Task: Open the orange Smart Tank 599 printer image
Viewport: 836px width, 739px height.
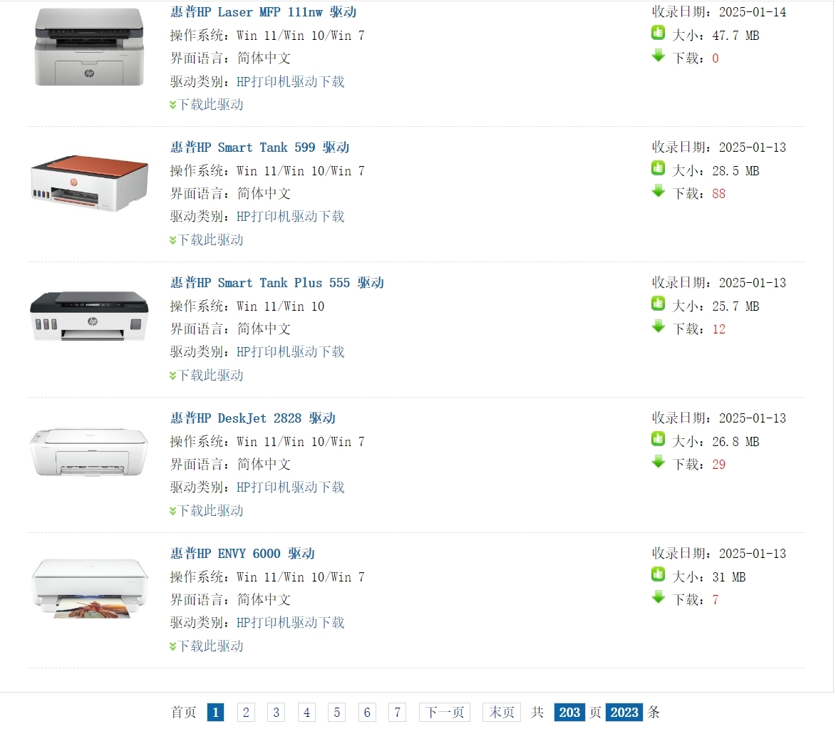Action: pyautogui.click(x=89, y=183)
